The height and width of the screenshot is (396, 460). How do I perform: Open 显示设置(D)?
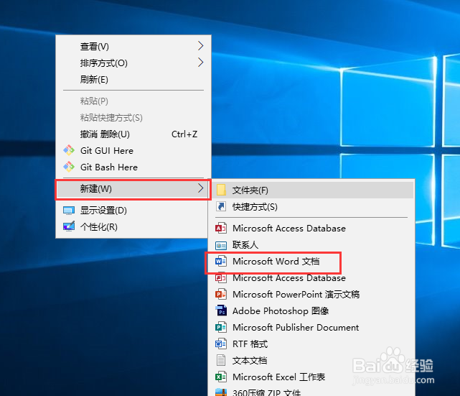[x=133, y=211]
